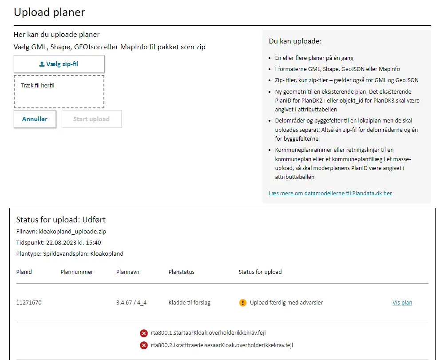Click the 'Kladde til forslag' status cell
This screenshot has width=440, height=360.
(190, 303)
